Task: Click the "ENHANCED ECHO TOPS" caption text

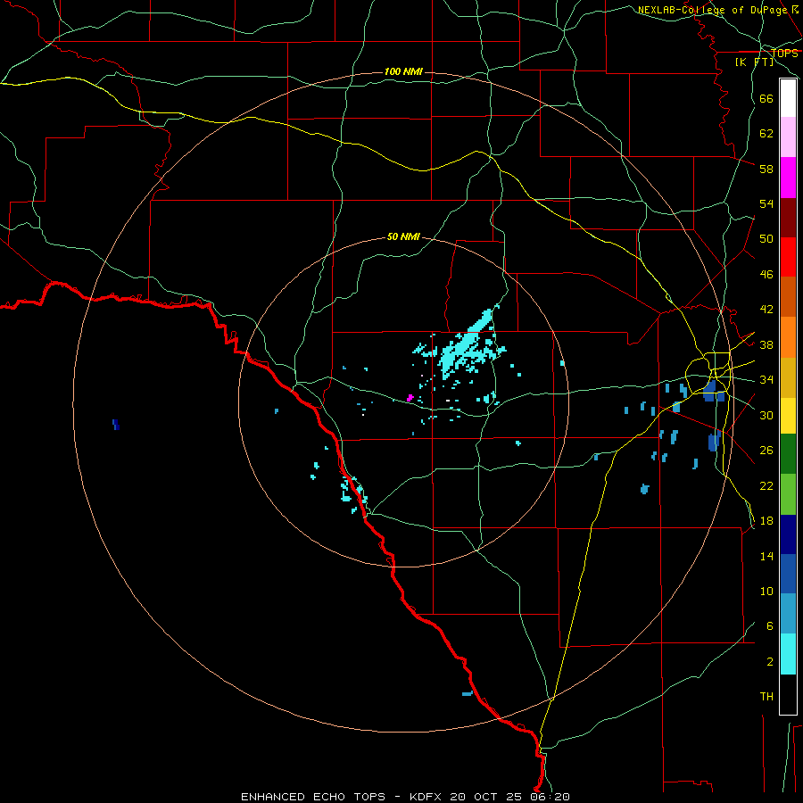Action: (313, 797)
